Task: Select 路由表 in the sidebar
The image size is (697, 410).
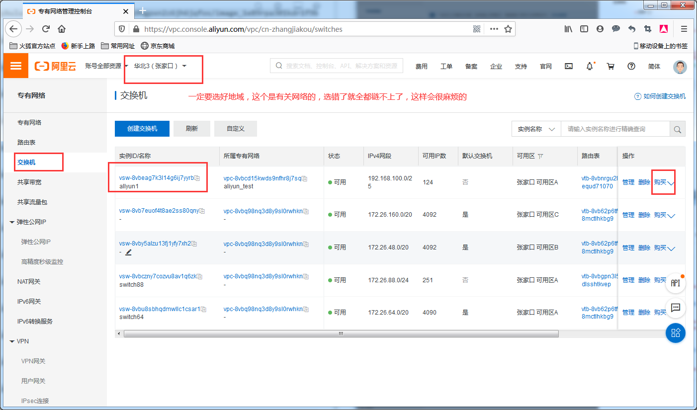Action: pyautogui.click(x=26, y=143)
